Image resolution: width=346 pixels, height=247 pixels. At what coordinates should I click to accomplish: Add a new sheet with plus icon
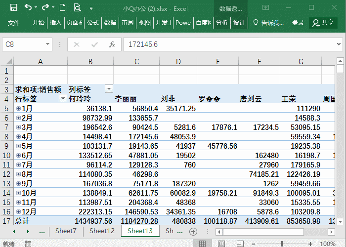point(193,231)
